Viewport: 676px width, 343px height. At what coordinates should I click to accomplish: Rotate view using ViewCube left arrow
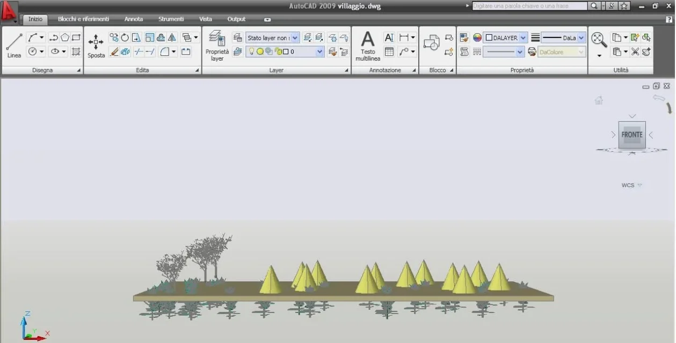click(x=613, y=135)
